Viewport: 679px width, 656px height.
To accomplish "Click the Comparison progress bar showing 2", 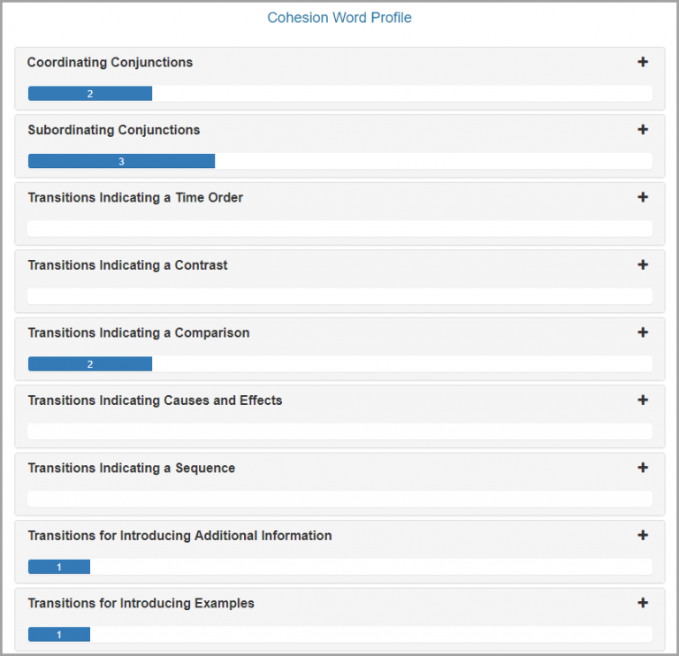I will point(90,364).
